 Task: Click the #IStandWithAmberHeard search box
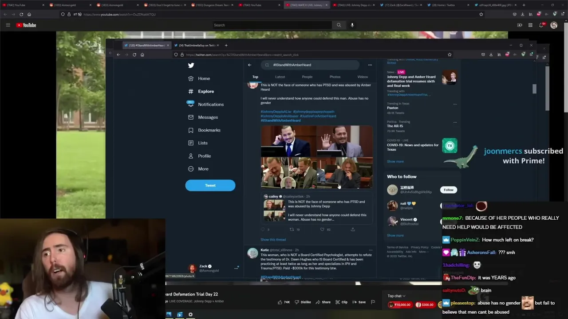[310, 65]
